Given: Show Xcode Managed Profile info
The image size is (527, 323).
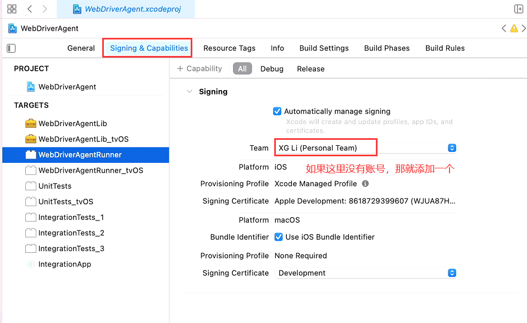Looking at the screenshot, I should click(x=365, y=184).
